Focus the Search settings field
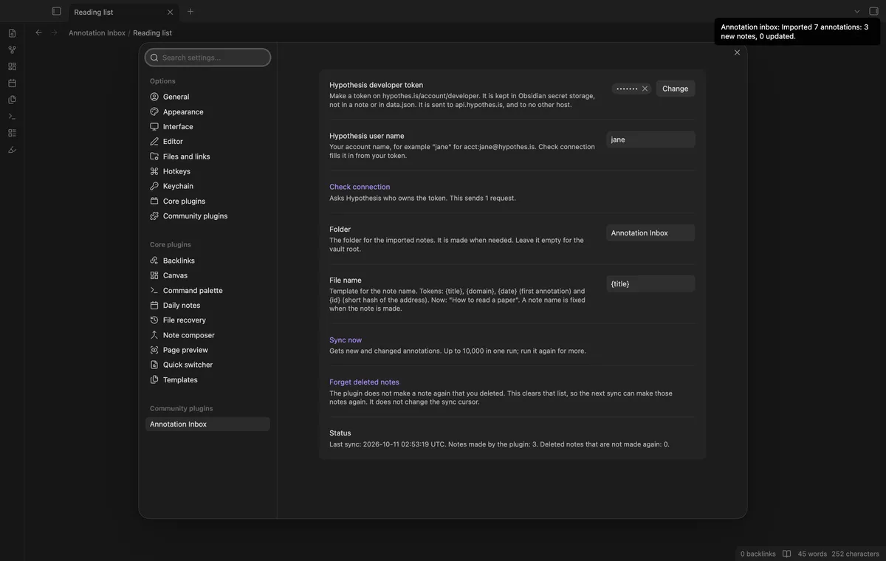The height and width of the screenshot is (561, 886). [x=208, y=58]
